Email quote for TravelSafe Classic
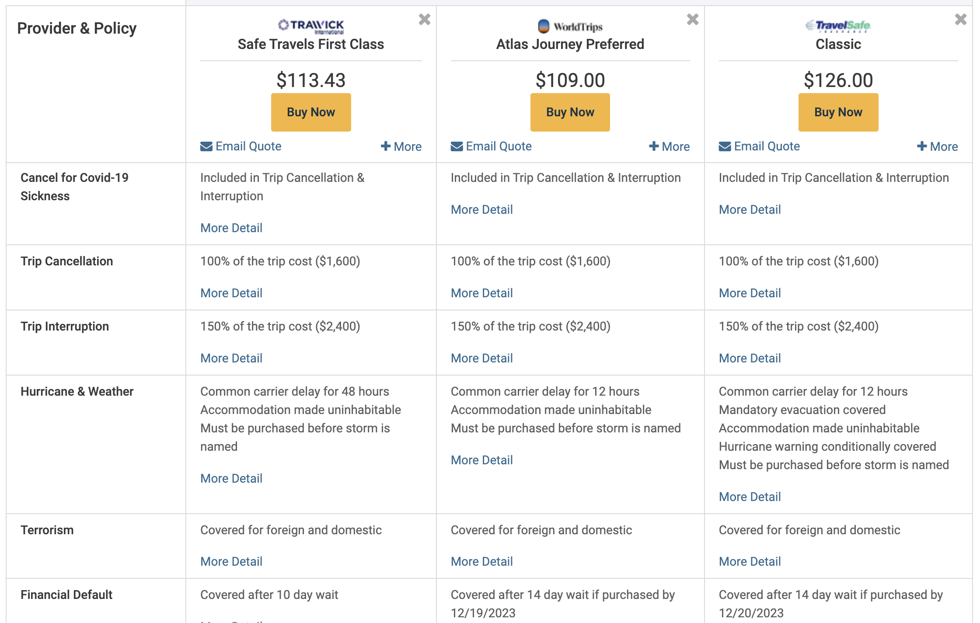Viewport: 980px width, 623px height. pos(759,146)
